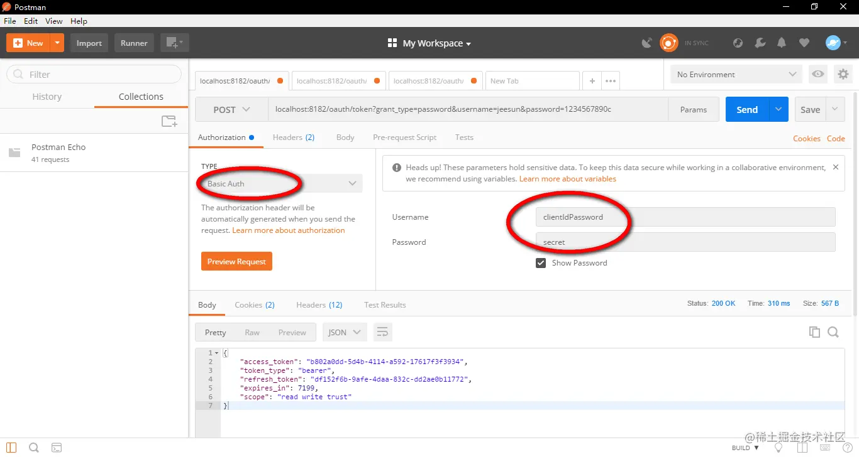The width and height of the screenshot is (859, 457).
Task: Click the Preview Request button
Action: [x=236, y=261]
